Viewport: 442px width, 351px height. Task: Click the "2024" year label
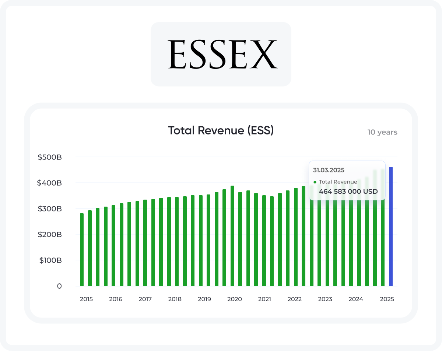point(356,299)
